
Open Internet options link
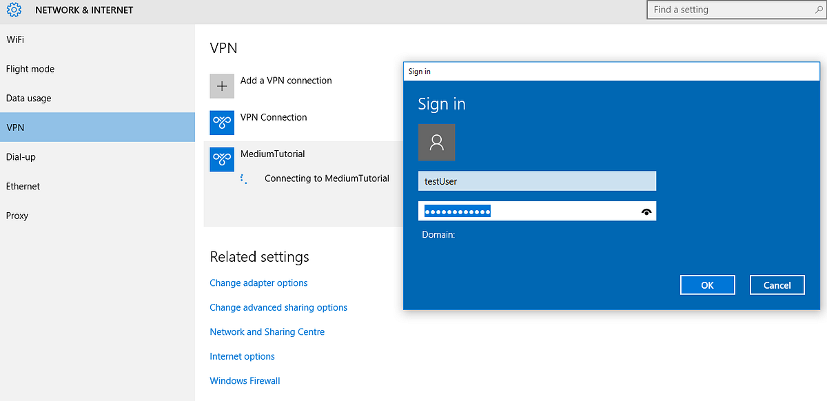click(242, 356)
